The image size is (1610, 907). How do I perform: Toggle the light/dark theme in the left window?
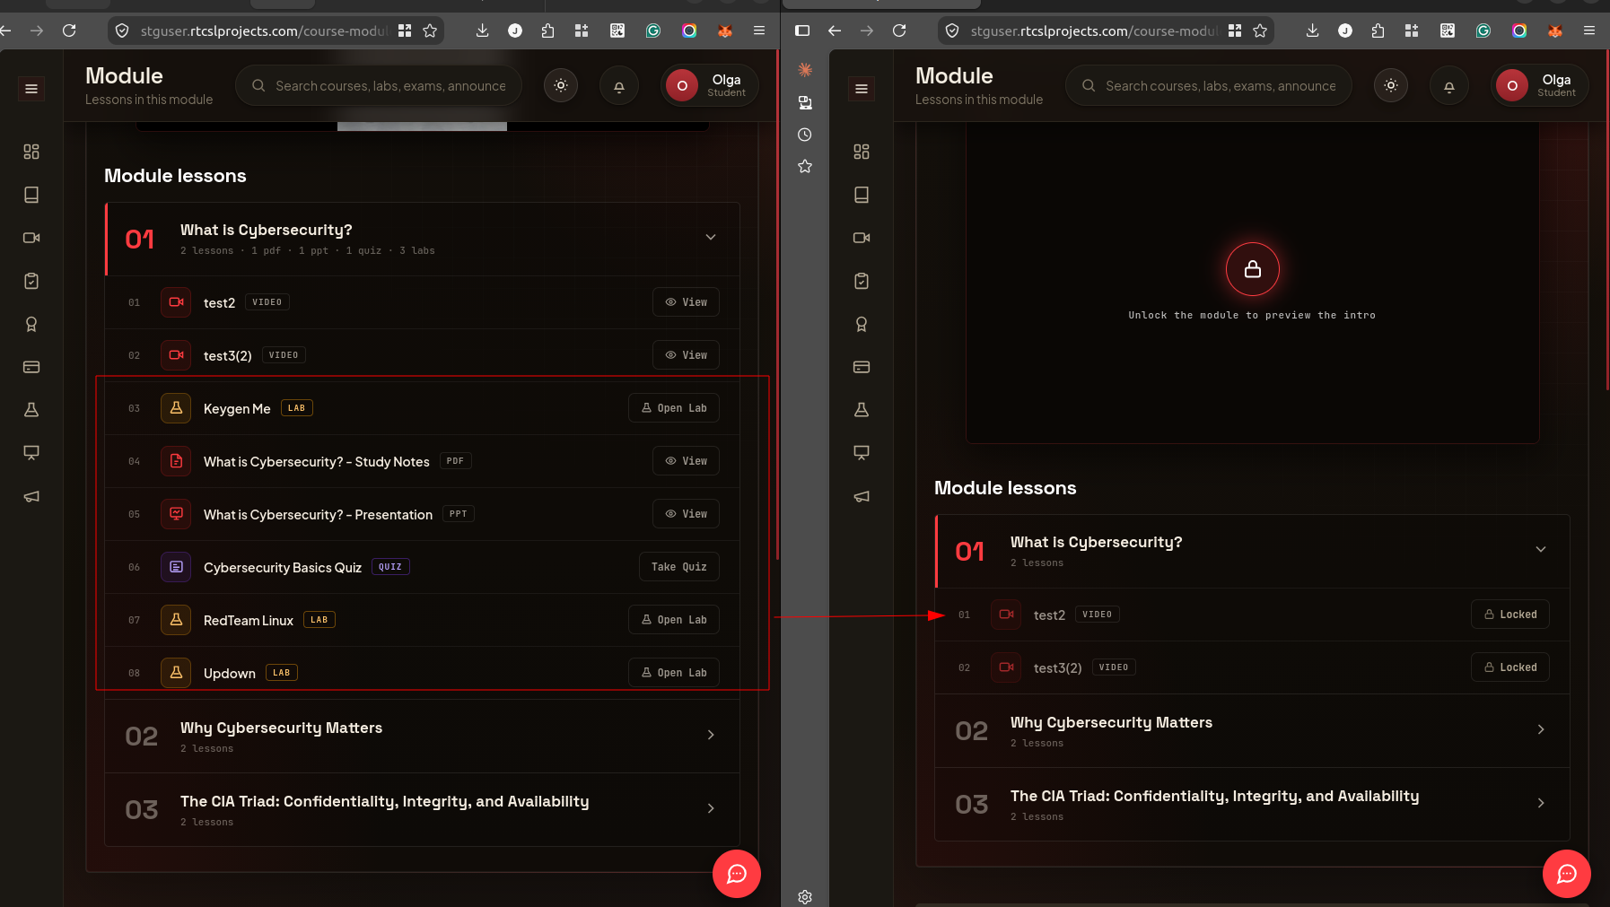coord(561,86)
